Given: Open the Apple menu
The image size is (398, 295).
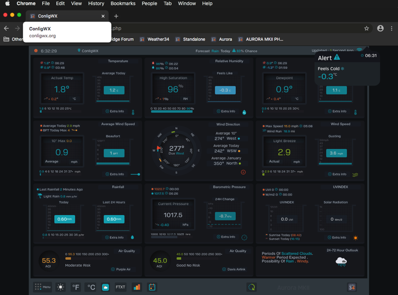Looking at the screenshot, I should coord(8,4).
